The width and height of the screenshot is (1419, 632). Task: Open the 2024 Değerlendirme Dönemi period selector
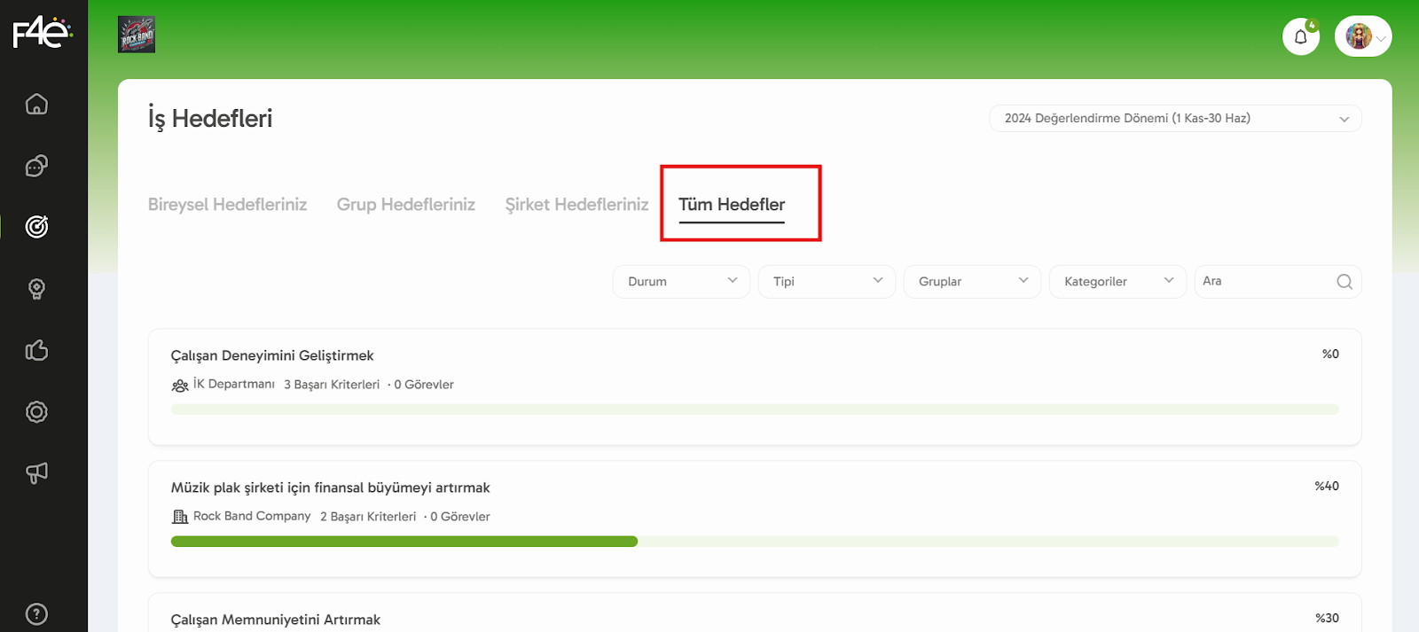coord(1175,119)
